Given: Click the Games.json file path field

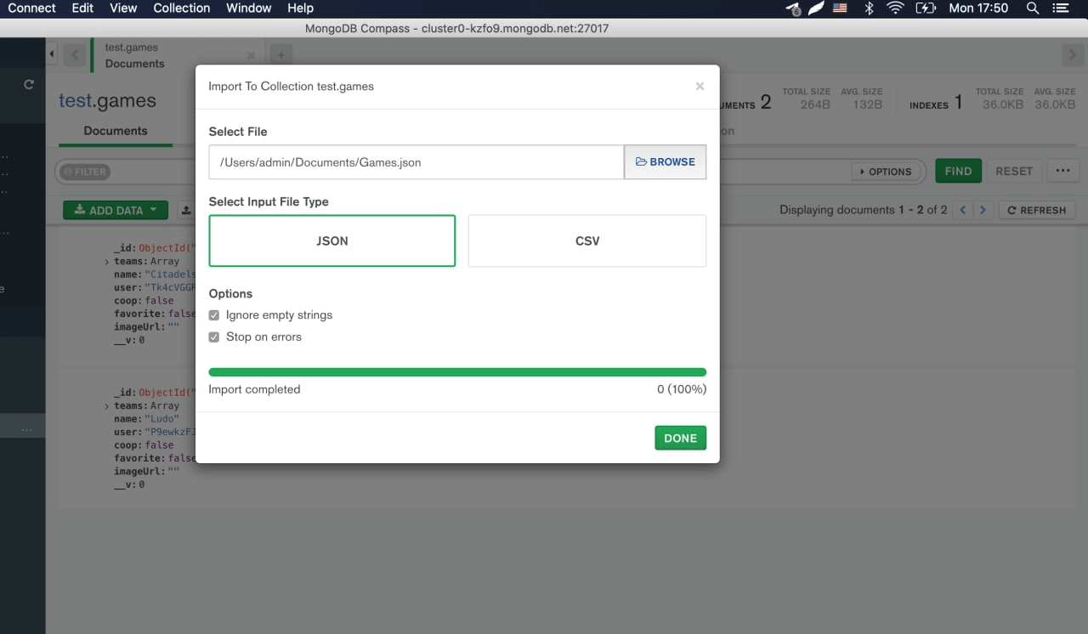Looking at the screenshot, I should [x=416, y=161].
